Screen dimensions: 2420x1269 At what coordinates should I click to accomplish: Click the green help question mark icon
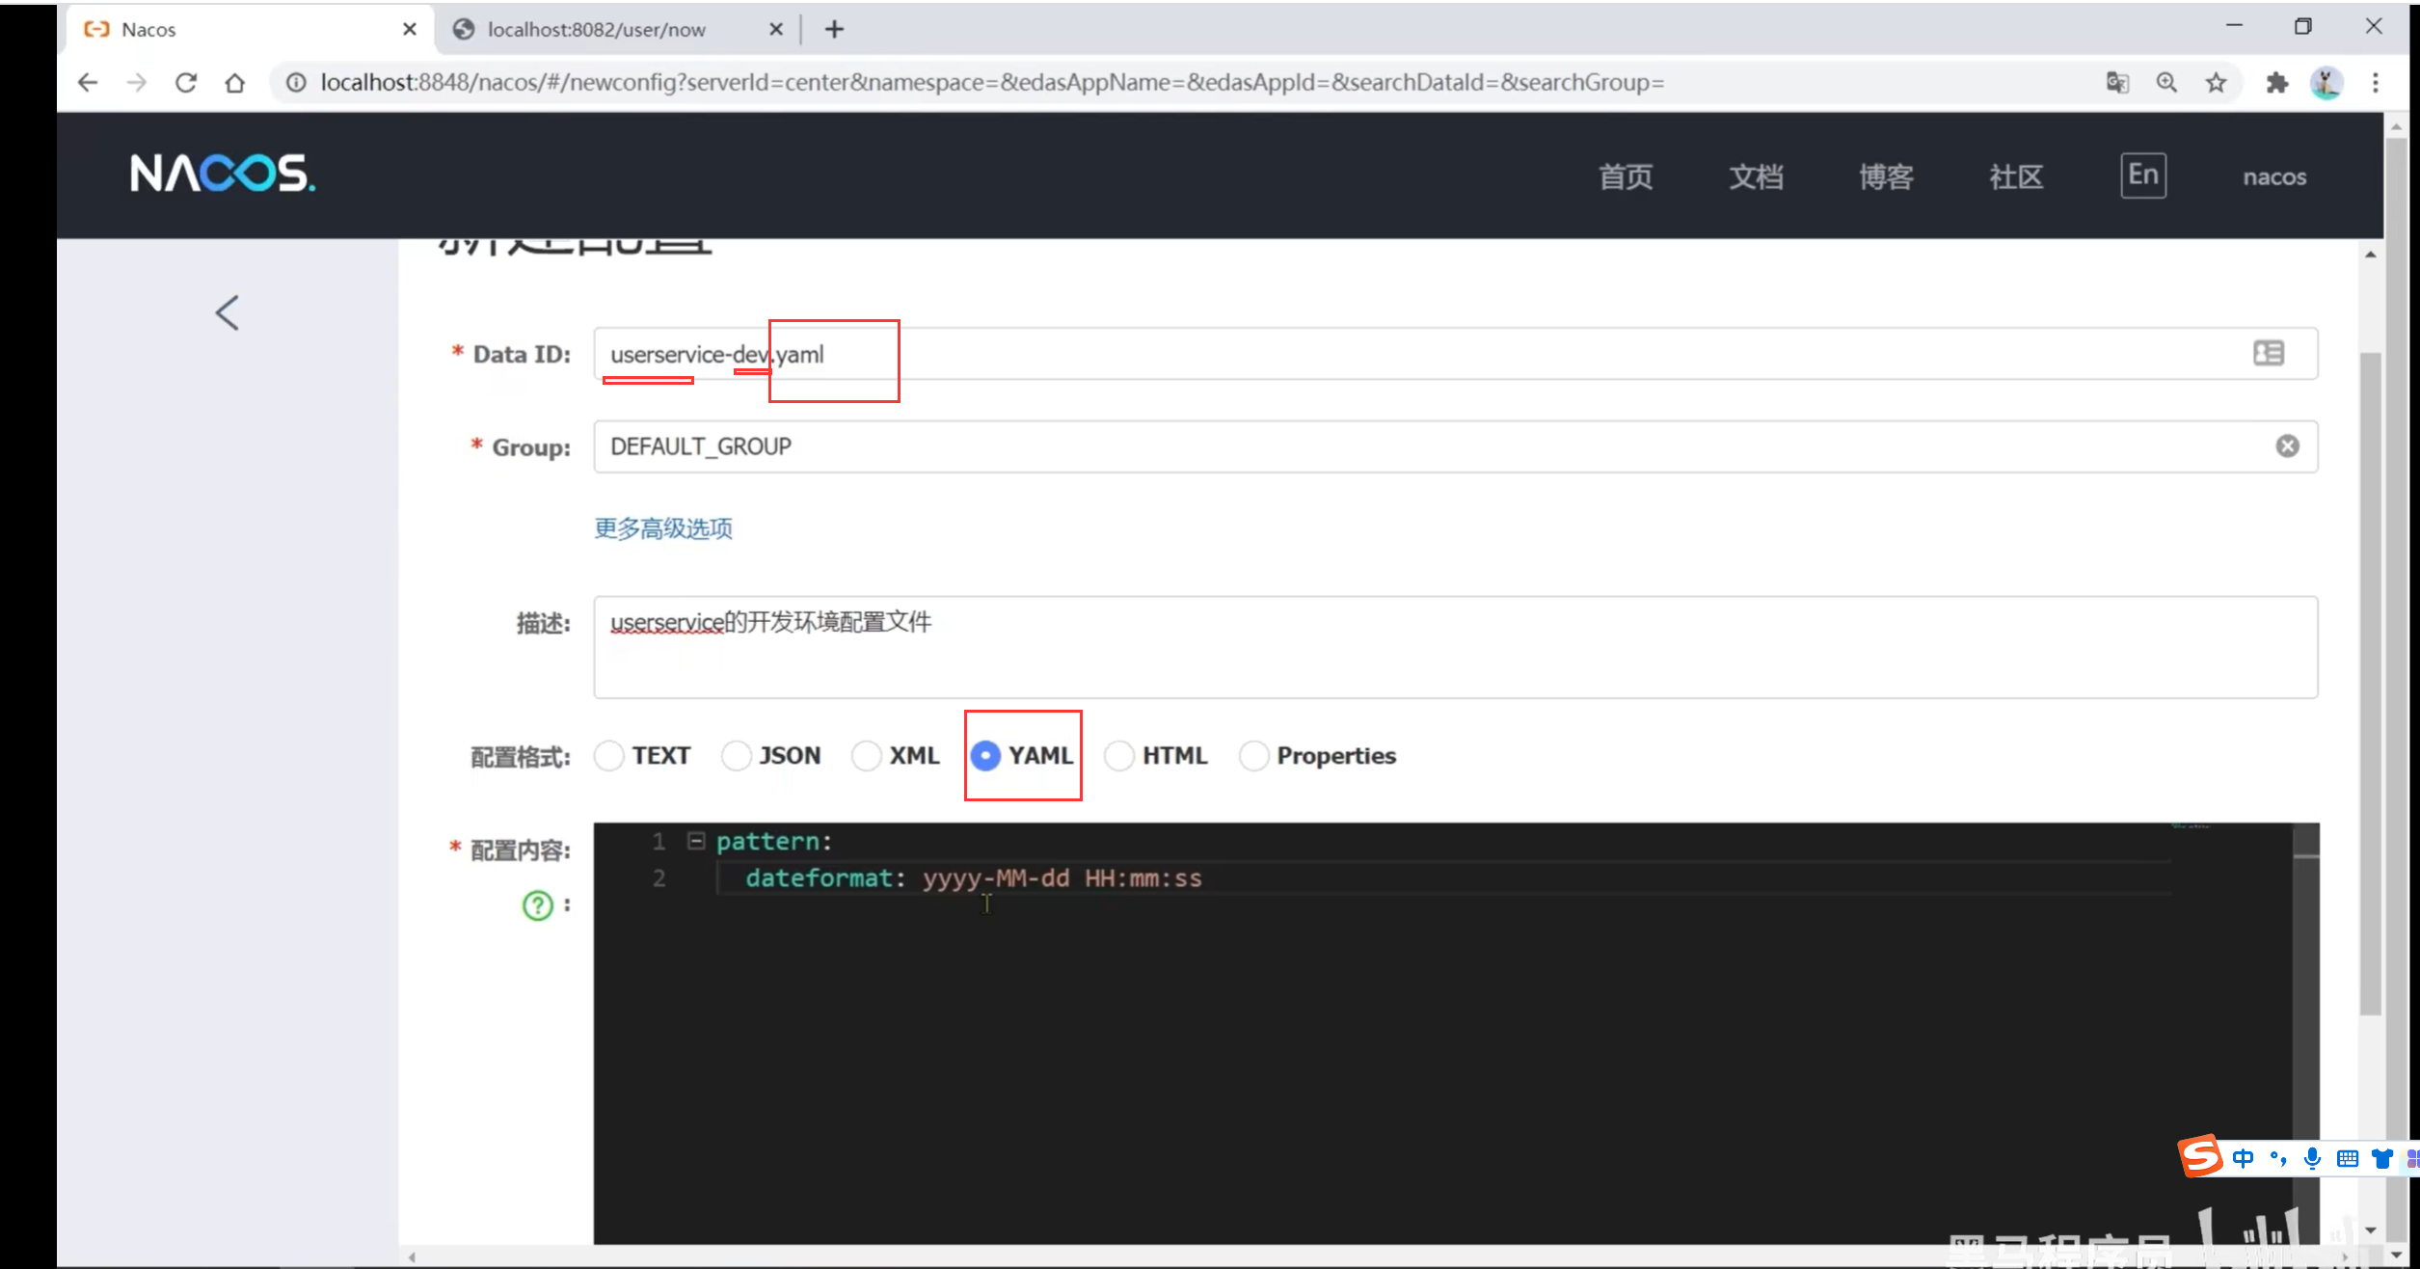538,904
